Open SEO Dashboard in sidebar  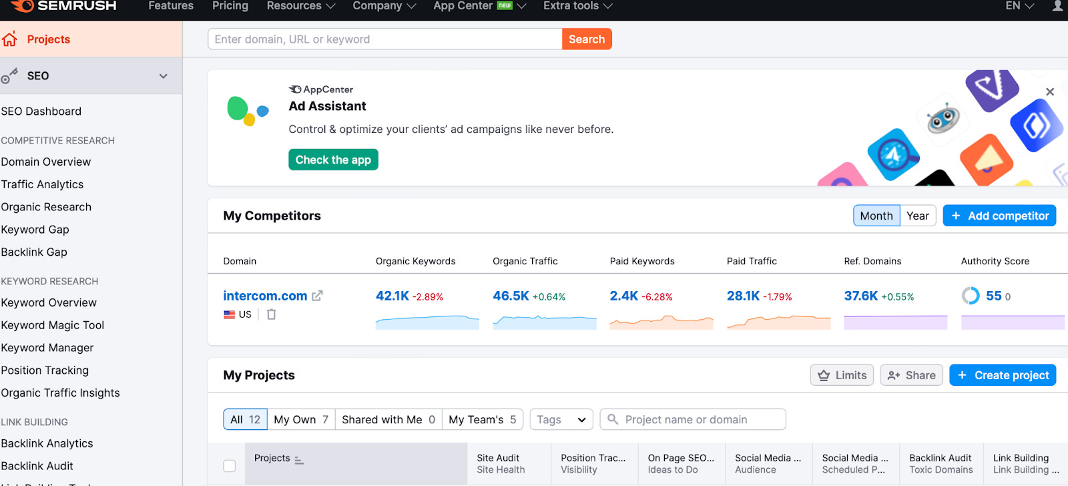pyautogui.click(x=41, y=111)
